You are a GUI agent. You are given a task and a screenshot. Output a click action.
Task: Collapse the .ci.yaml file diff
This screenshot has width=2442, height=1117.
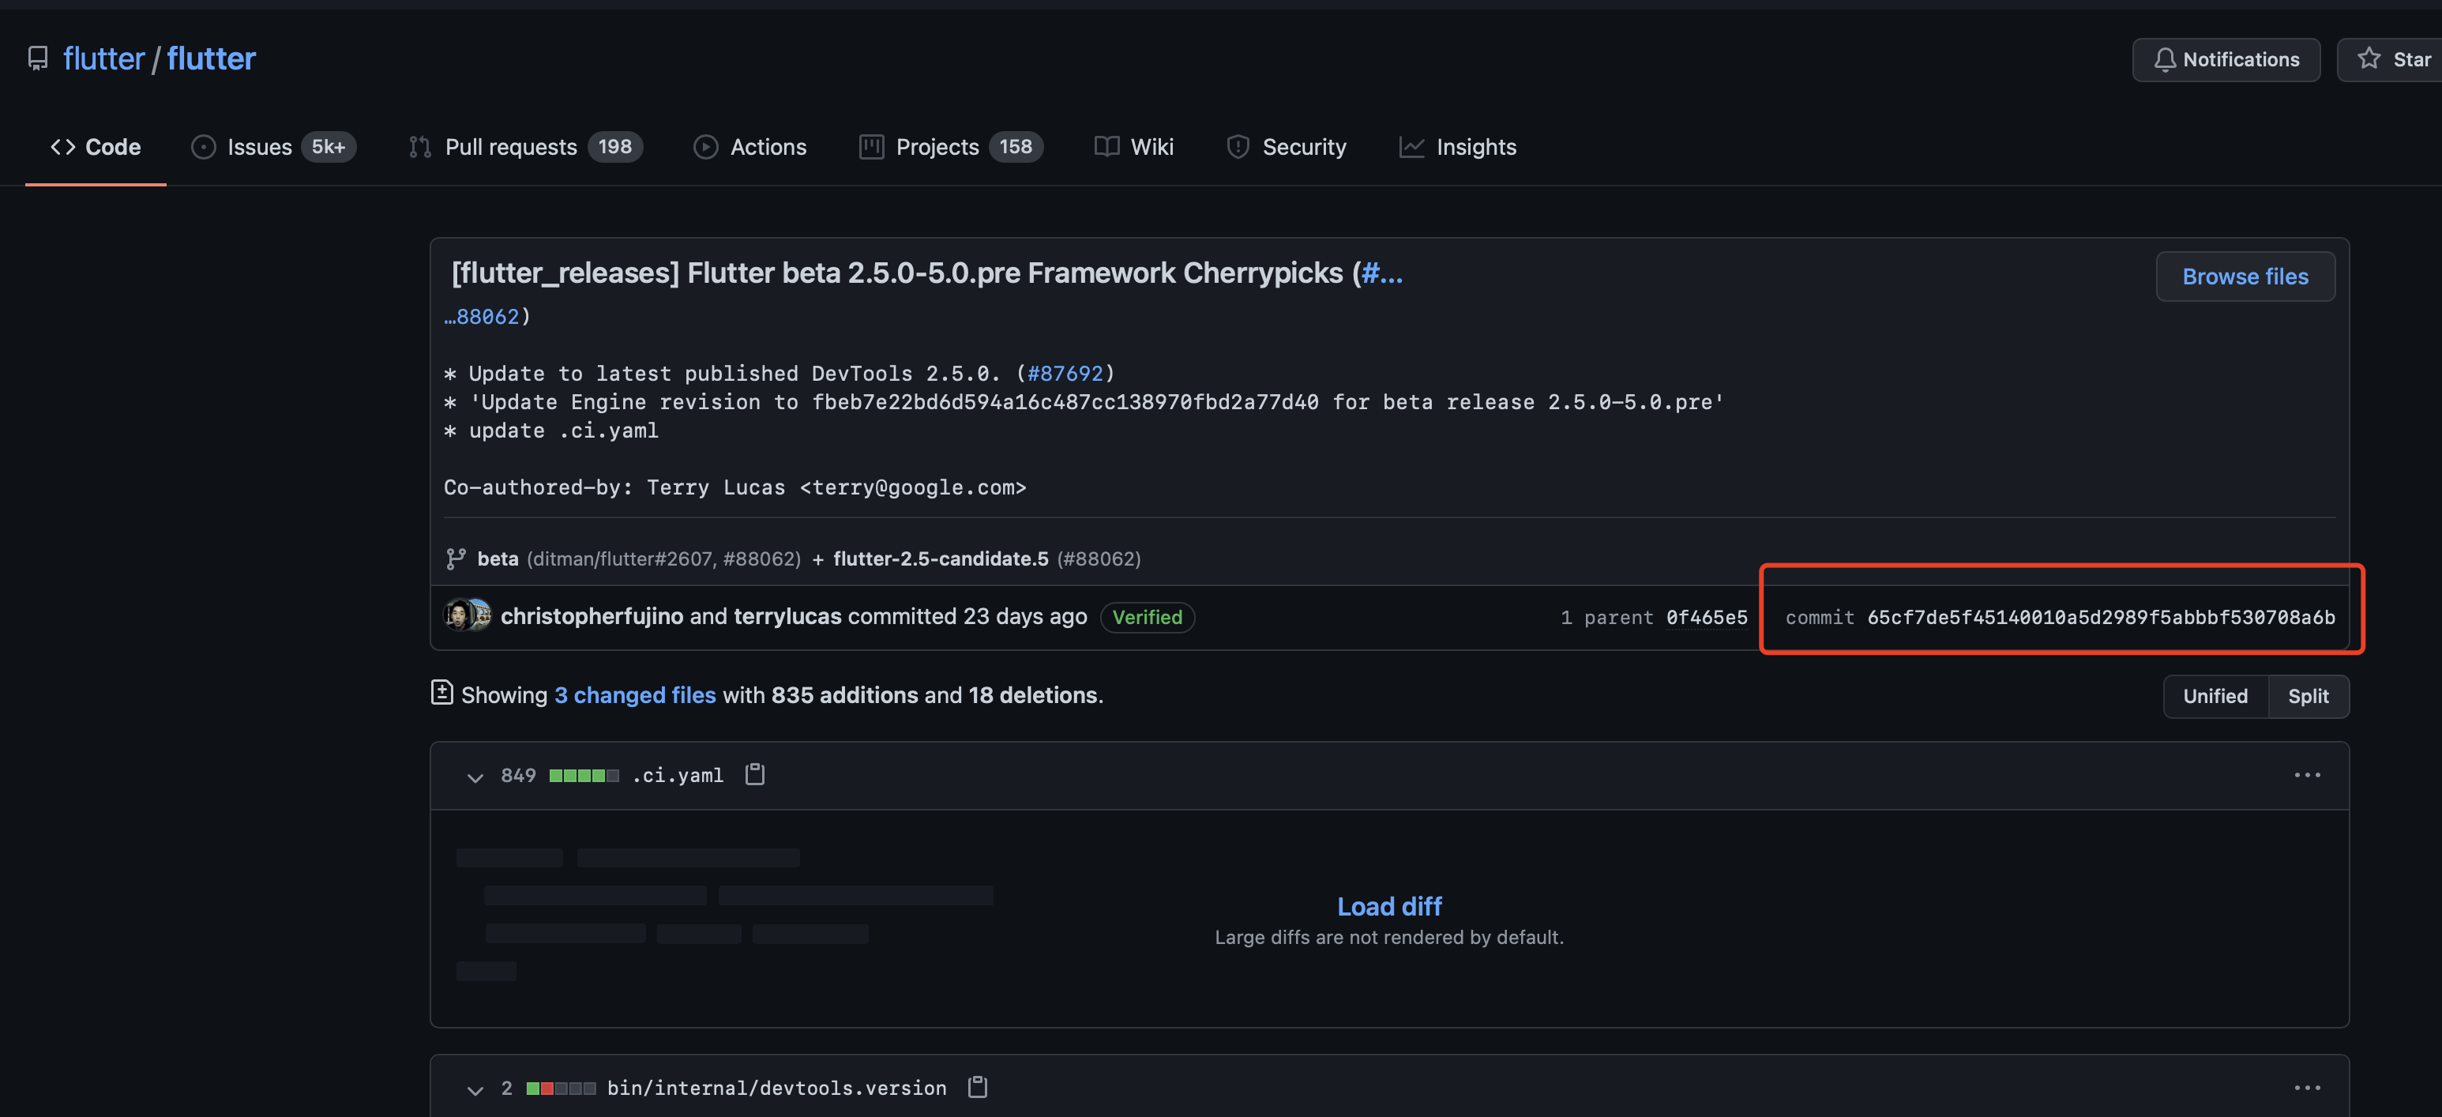click(x=475, y=777)
